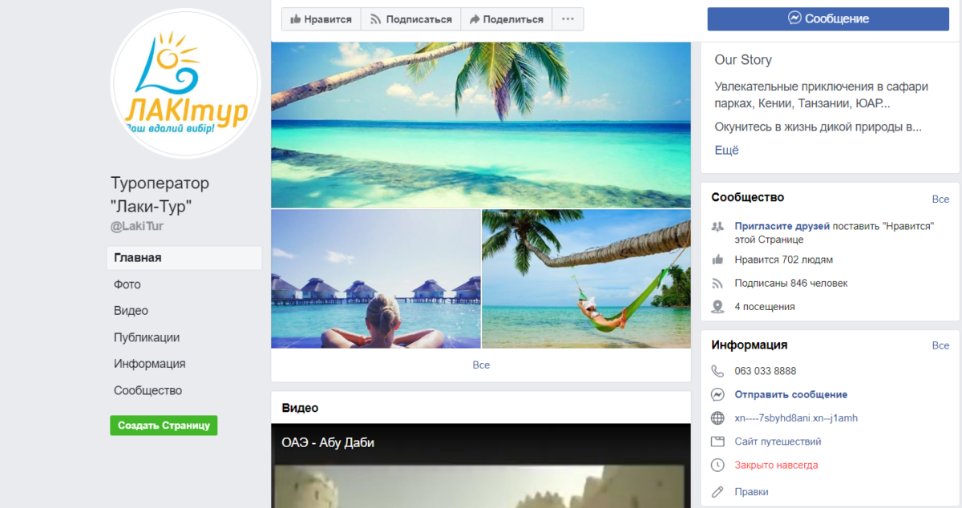Click the pencil icon next to Правки
962x508 pixels.
[717, 491]
